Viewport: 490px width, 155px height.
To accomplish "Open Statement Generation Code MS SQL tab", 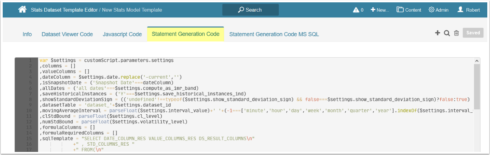I will [x=274, y=34].
